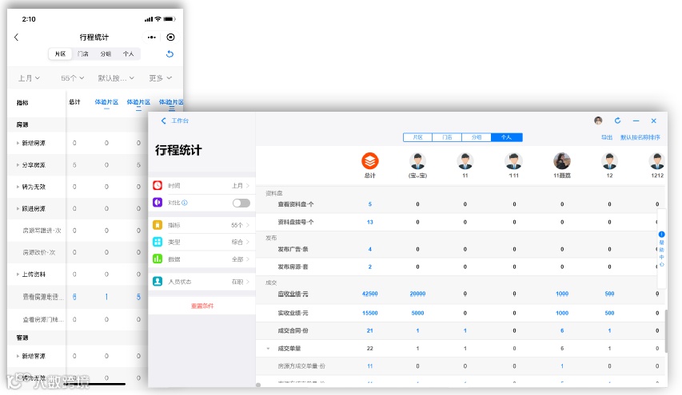Open the mobile 上月 period dropdown
The width and height of the screenshot is (682, 395).
point(29,78)
